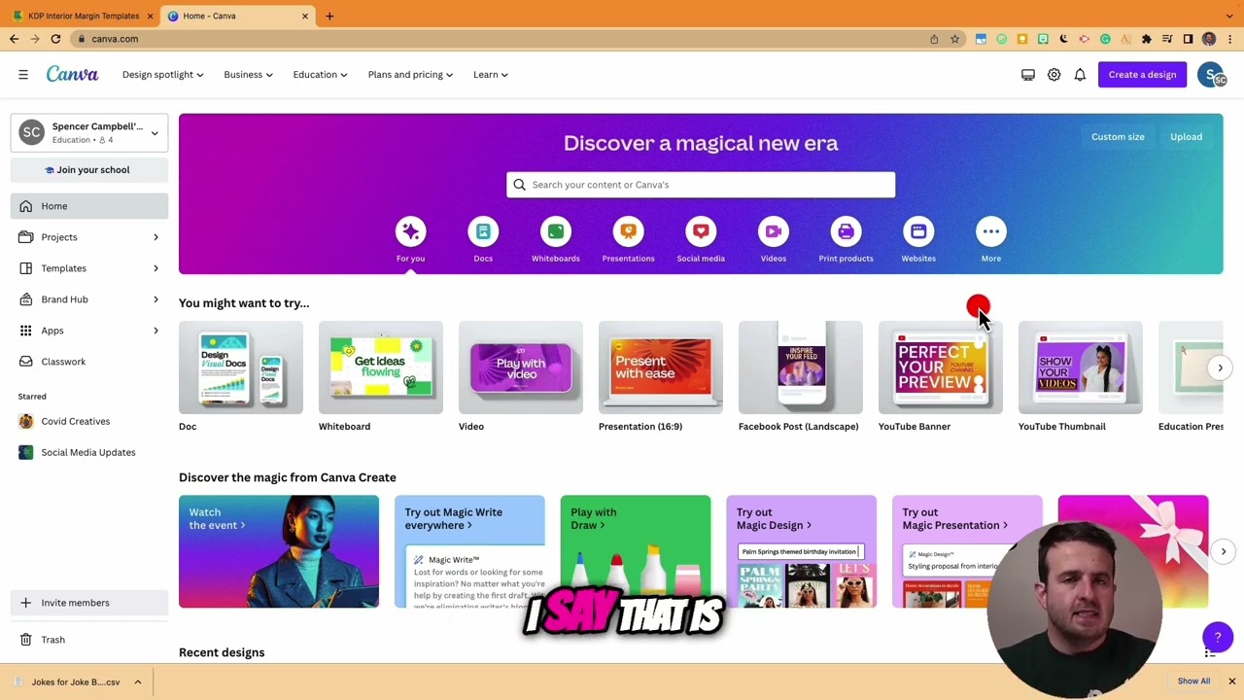Select the Social media category icon
Image resolution: width=1244 pixels, height=700 pixels.
701,231
